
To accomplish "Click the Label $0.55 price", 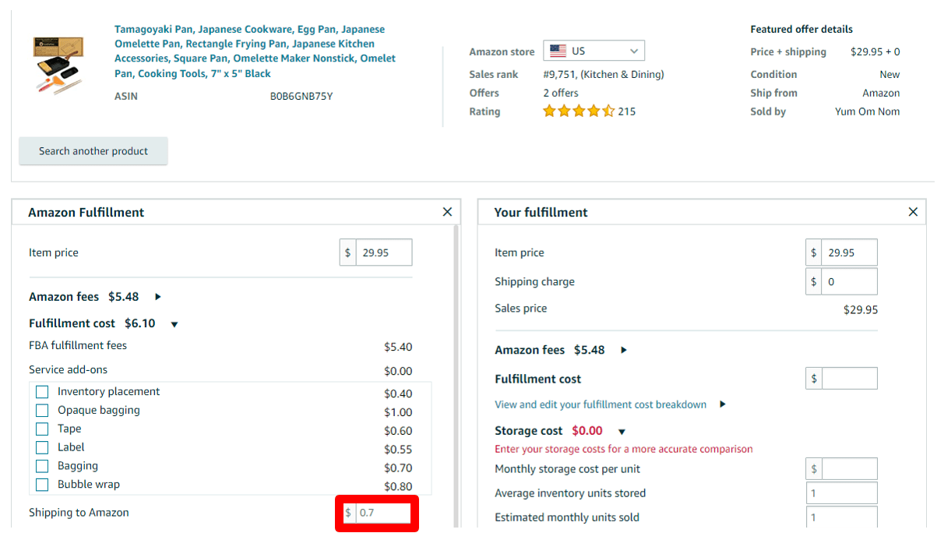I will click(398, 450).
